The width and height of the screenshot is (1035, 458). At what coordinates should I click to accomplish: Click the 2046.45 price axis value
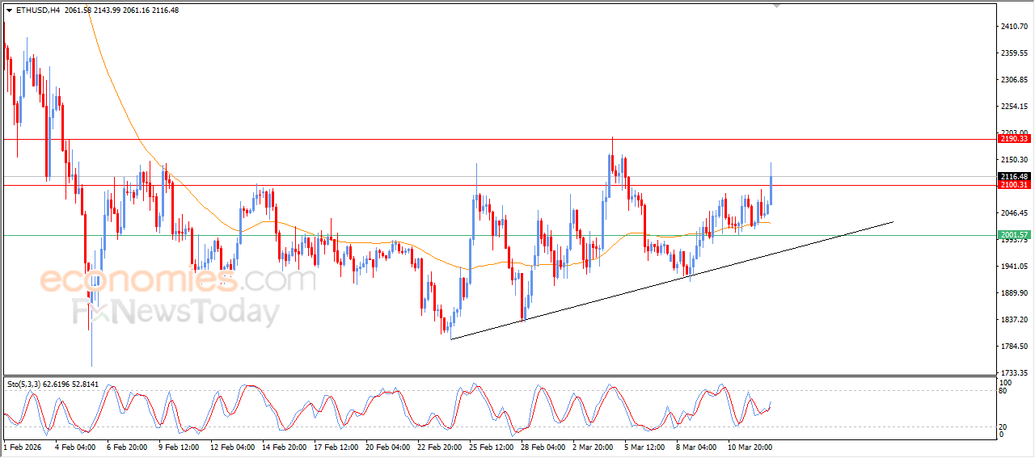pos(1013,213)
